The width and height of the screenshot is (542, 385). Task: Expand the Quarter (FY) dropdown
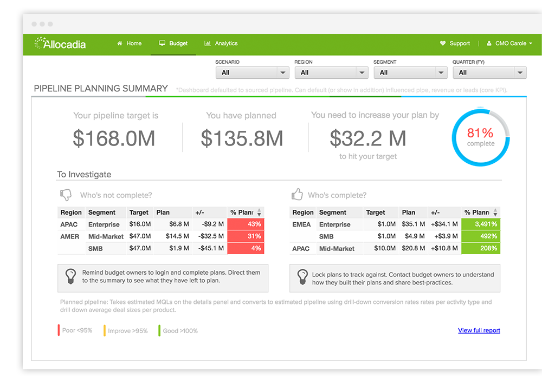click(x=489, y=73)
